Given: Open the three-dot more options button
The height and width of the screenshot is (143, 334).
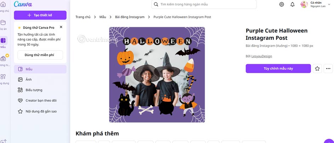Looking at the screenshot, I should [x=328, y=68].
